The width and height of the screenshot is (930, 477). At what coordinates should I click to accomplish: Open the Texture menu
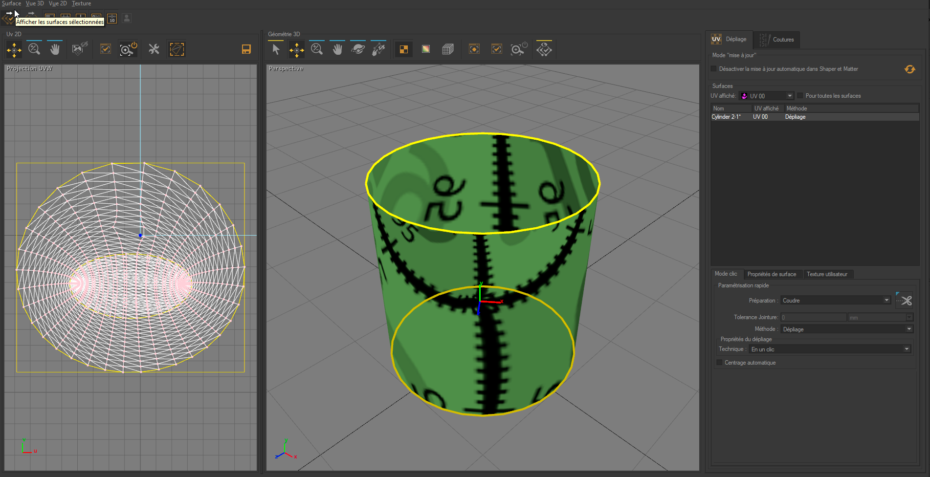[x=81, y=3]
